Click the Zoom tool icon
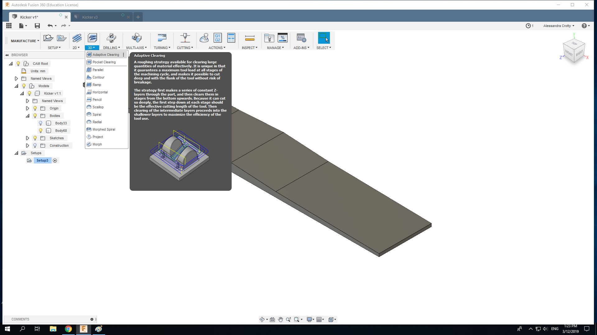This screenshot has height=335, width=597. 289,319
